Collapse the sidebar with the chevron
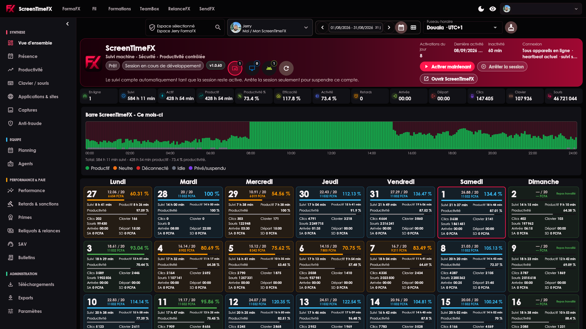The height and width of the screenshot is (329, 586). [x=67, y=24]
